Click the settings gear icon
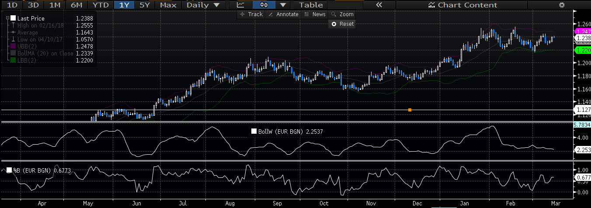The width and height of the screenshot is (591, 208). coord(562,5)
